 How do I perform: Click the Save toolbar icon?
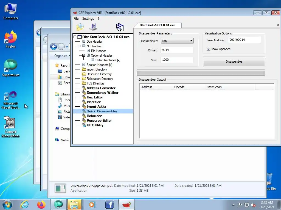93,27
